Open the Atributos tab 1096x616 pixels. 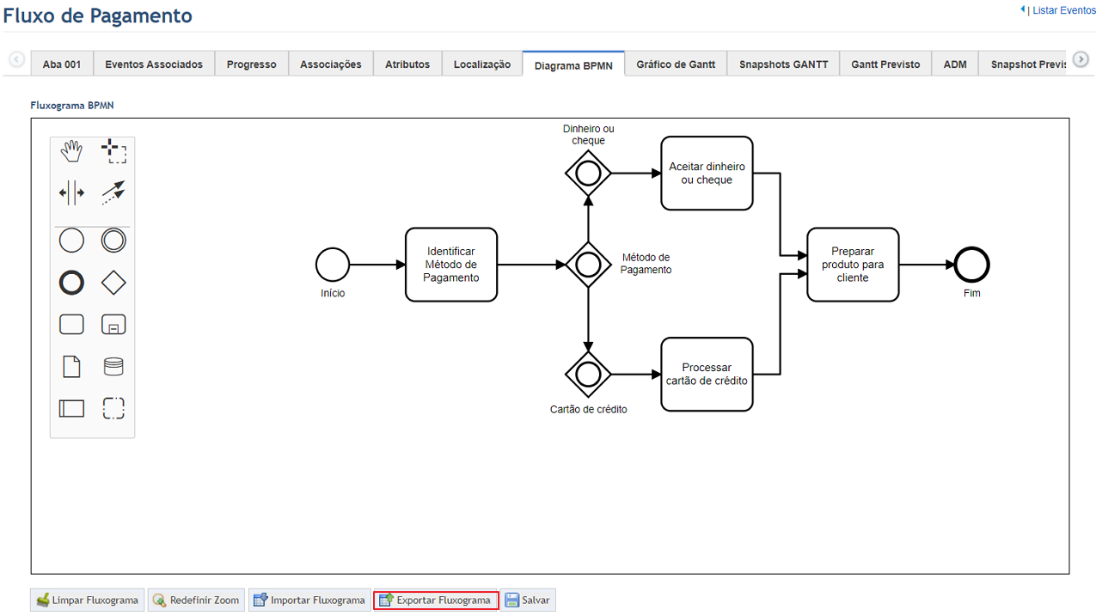click(x=407, y=64)
